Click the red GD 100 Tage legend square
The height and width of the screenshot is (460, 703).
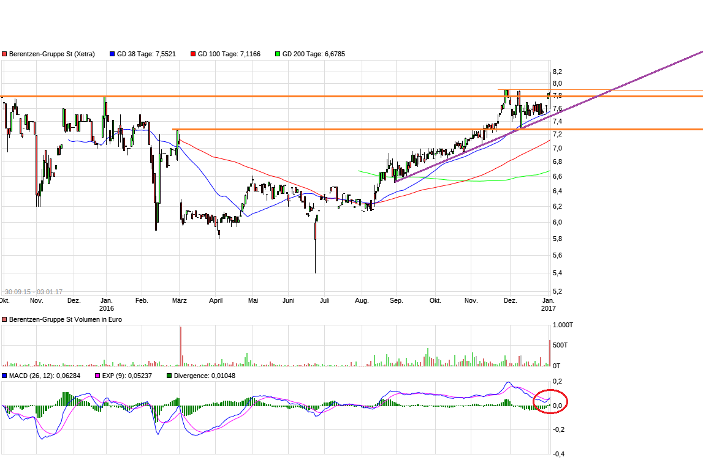click(x=193, y=54)
